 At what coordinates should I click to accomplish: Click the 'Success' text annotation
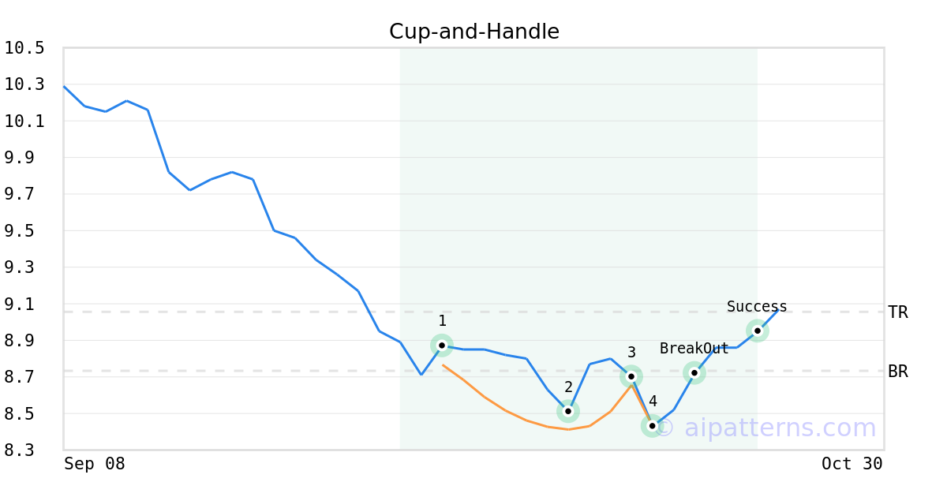click(x=757, y=307)
